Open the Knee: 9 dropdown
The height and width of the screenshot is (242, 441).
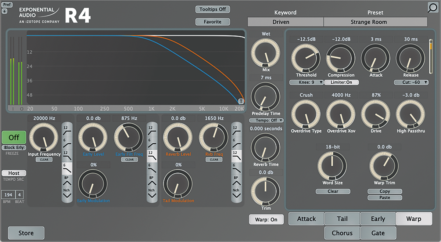click(x=306, y=82)
